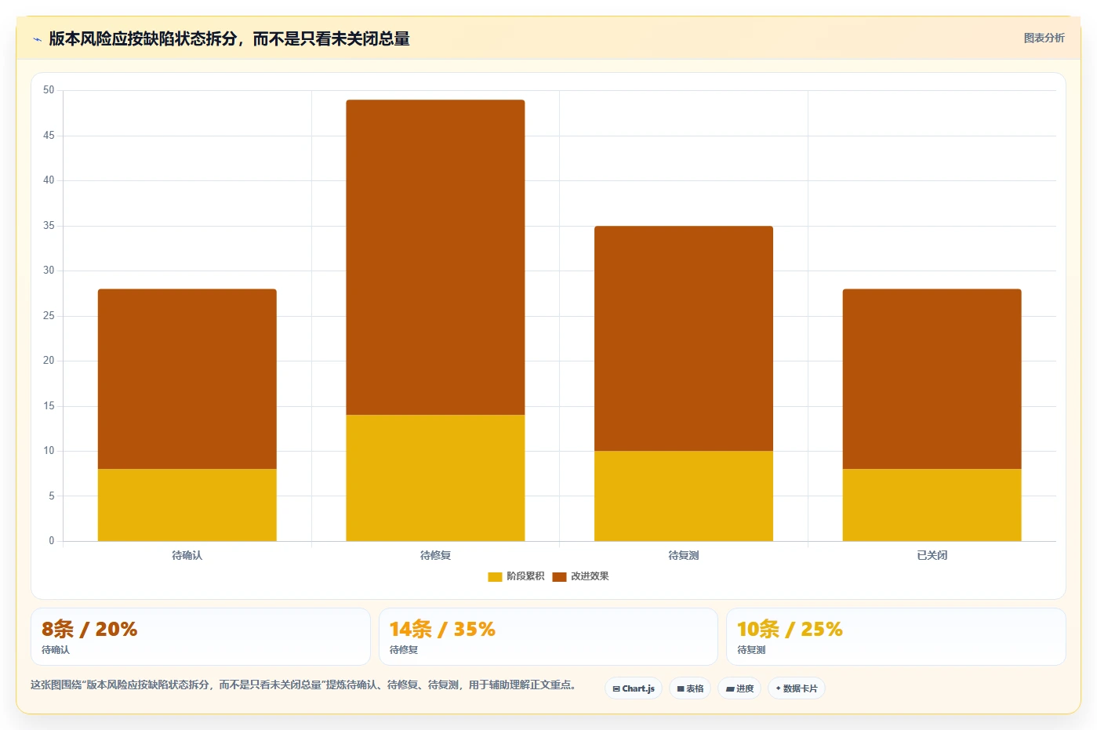Click the chart title 版本风险应按缺陷状态拆分
The height and width of the screenshot is (730, 1097).
click(230, 38)
